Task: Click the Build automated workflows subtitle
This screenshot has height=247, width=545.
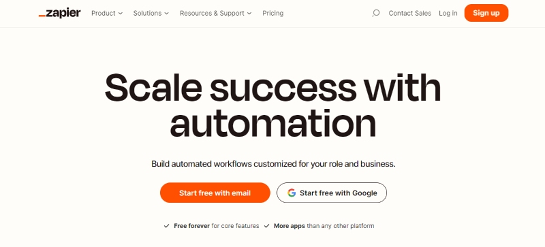Action: point(273,163)
